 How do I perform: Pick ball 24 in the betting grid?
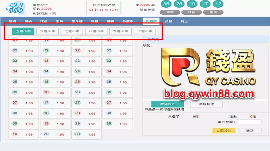[x=78, y=71]
